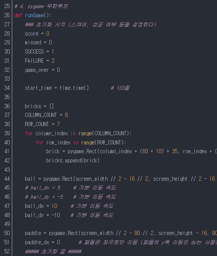
Task: Click line number 25 in the gutter
Action: click(x=7, y=6)
